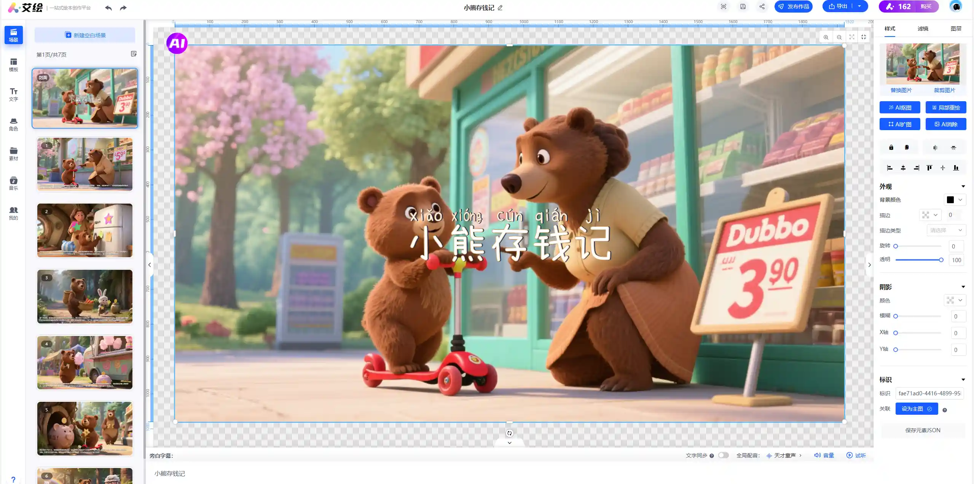Click the zoom in magnifier icon
Screen dimensions: 974x484
pos(826,37)
